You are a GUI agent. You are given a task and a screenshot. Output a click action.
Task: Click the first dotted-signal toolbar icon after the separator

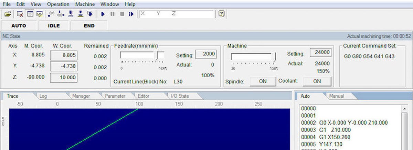[x=51, y=14]
